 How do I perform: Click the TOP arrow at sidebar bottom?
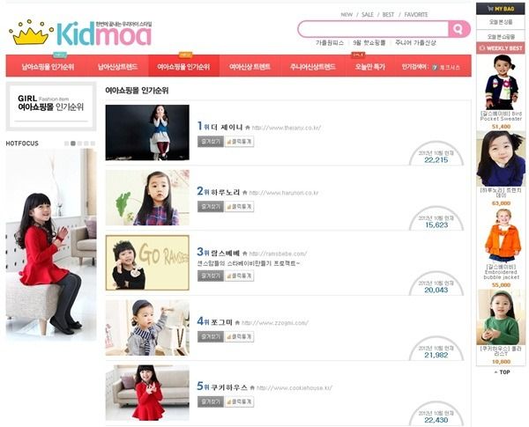502,372
